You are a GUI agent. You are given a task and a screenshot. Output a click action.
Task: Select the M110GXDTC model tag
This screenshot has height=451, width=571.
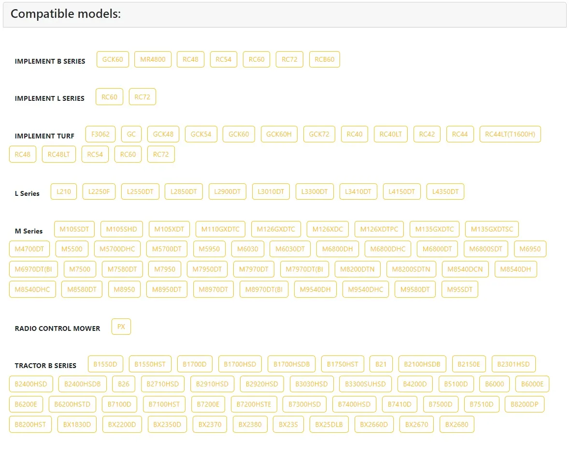[220, 229]
